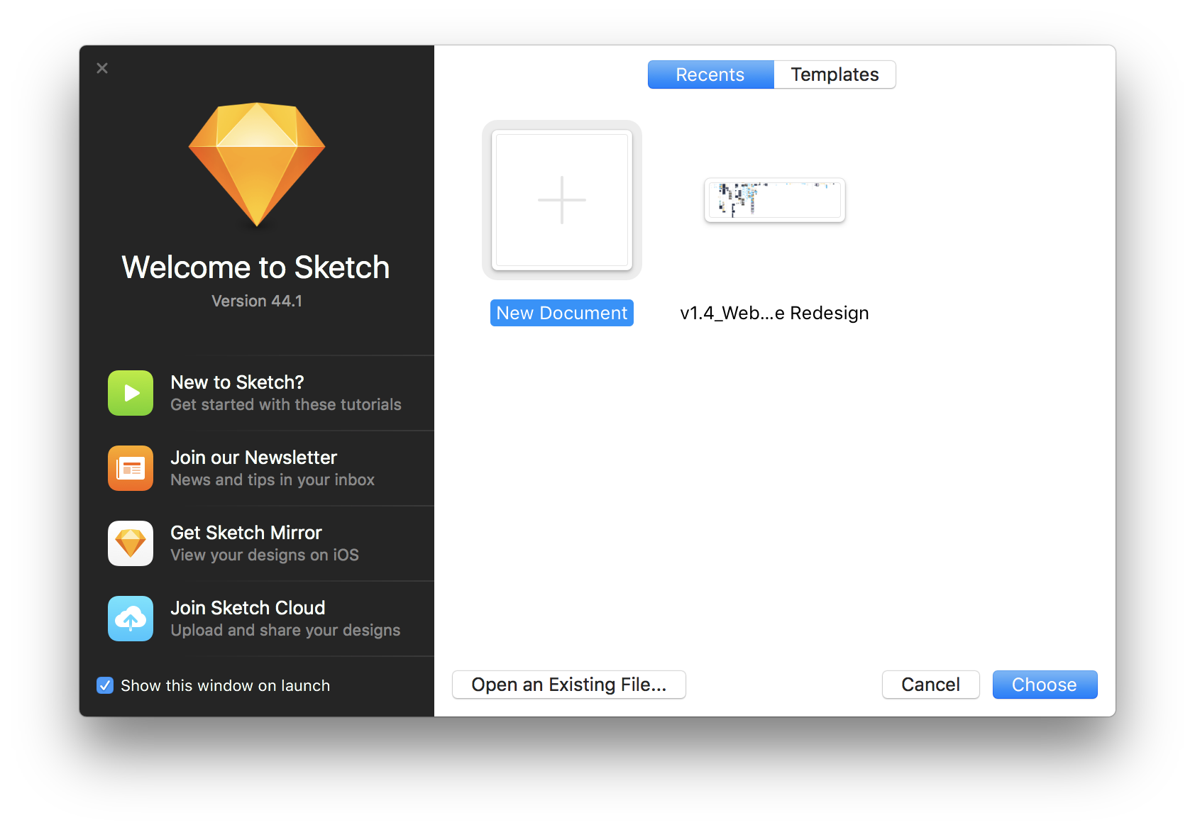Screen dimensions: 1195x830
Task: Select the New Document blank thumbnail
Action: pos(562,200)
